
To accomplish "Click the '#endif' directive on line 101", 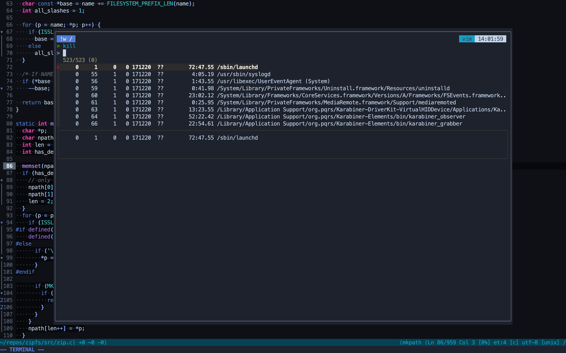I will pos(25,272).
